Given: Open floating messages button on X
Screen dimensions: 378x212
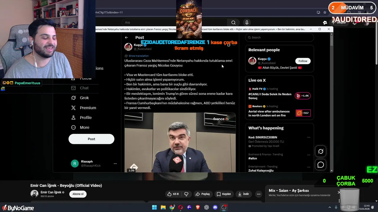Looking at the screenshot, I should click(321, 165).
